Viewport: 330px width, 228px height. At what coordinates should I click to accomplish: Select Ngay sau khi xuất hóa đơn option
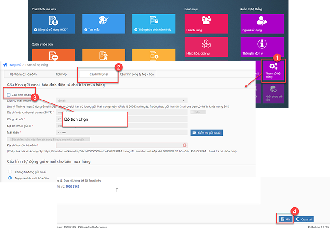click(x=10, y=178)
